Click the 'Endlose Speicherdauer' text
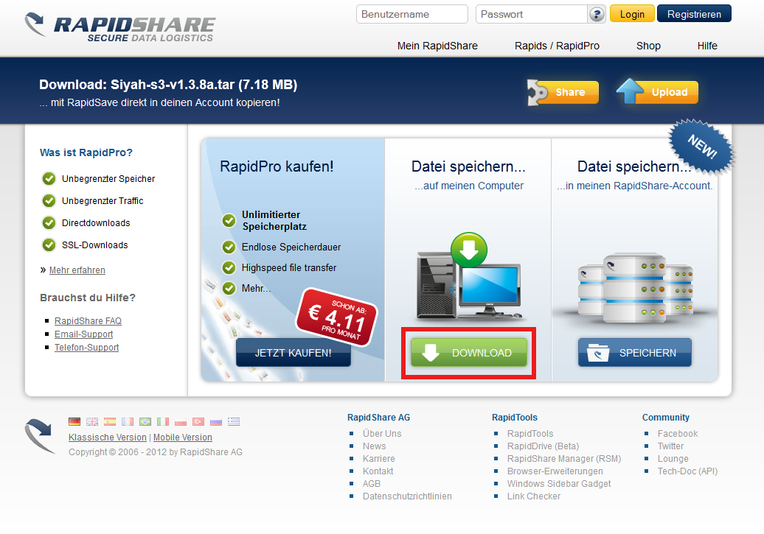Image resolution: width=764 pixels, height=534 pixels. (291, 247)
